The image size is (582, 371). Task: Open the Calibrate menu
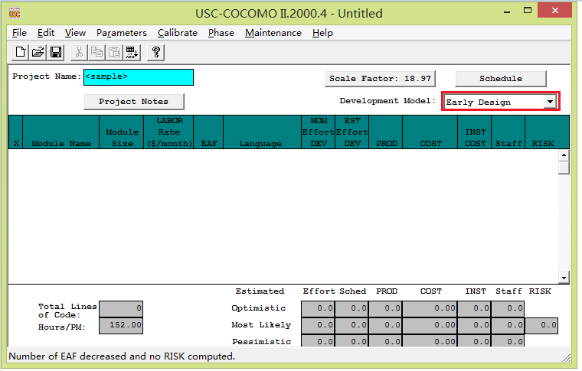coord(178,33)
